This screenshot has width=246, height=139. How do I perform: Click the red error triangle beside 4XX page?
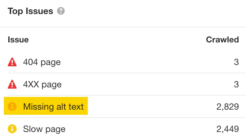click(x=12, y=84)
